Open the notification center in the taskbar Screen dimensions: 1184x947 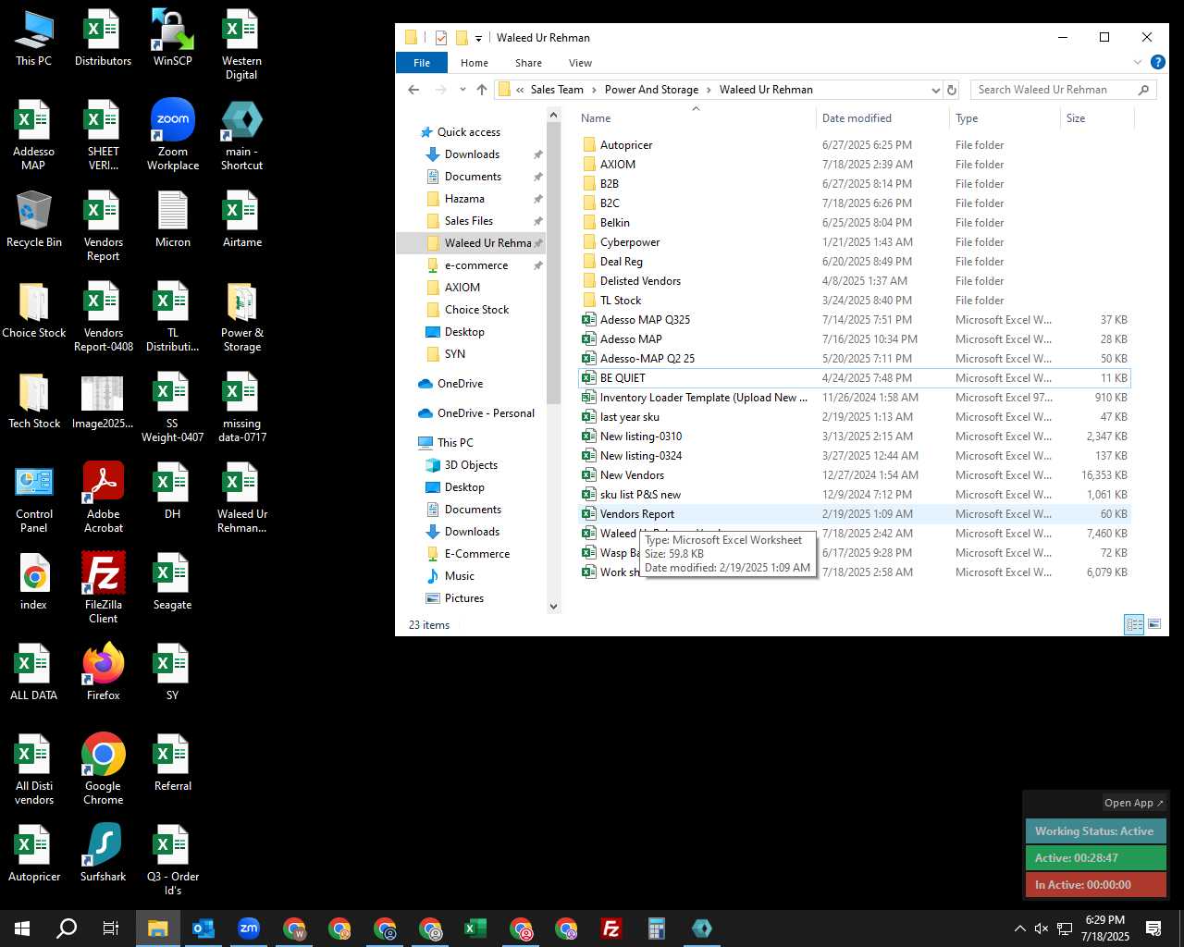[x=1153, y=929]
